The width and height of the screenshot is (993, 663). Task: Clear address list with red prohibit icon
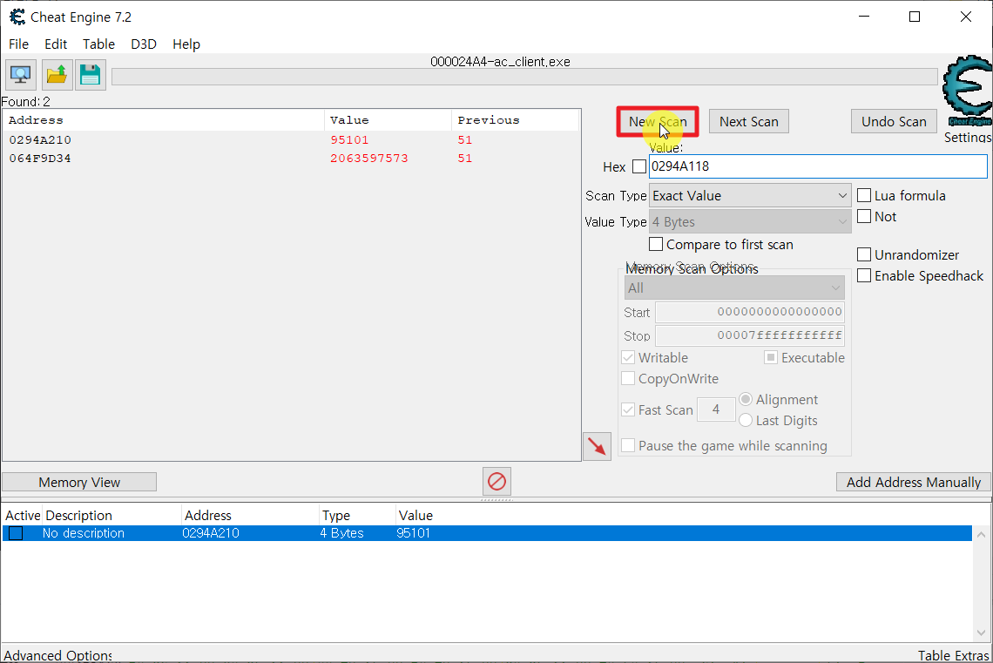click(496, 481)
